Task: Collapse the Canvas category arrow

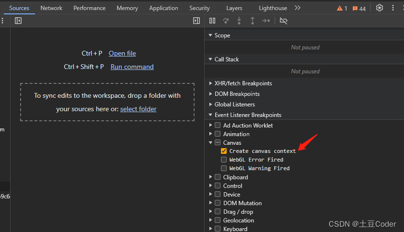Action: (x=210, y=142)
